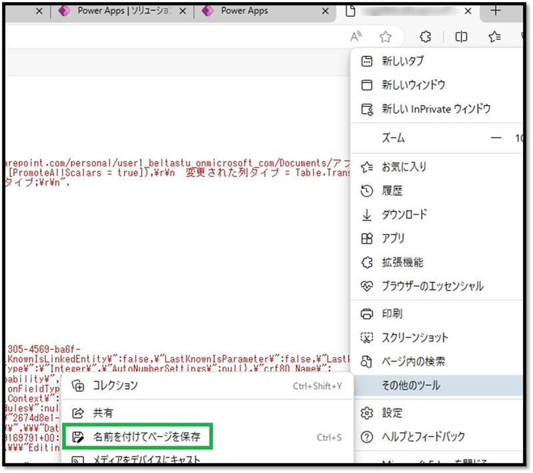The height and width of the screenshot is (473, 533).
Task: Select 新しいタブ from the menu
Action: [437, 61]
